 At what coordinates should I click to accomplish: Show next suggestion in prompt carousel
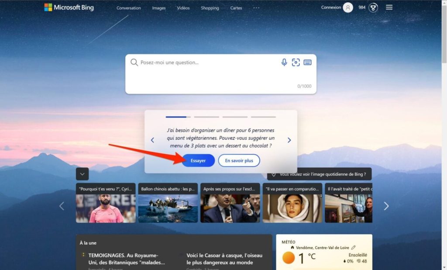pos(289,140)
